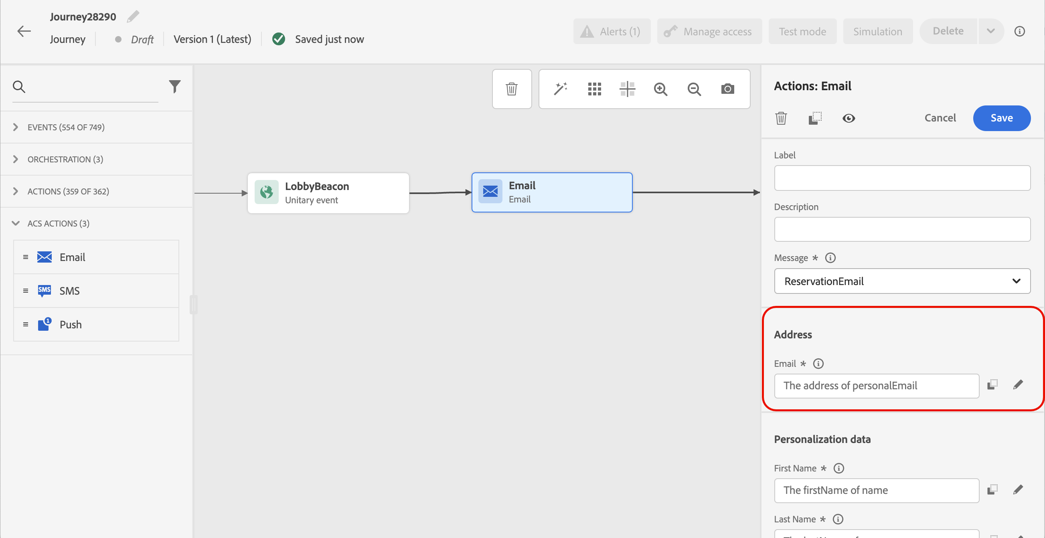Edit the Email address with the pencil icon

click(1018, 385)
